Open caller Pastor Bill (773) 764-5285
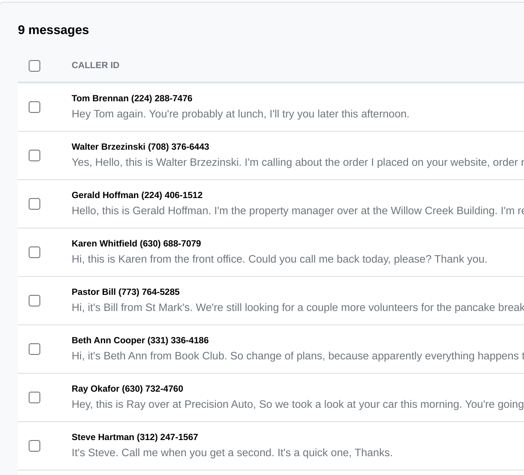The image size is (524, 475). 126,292
